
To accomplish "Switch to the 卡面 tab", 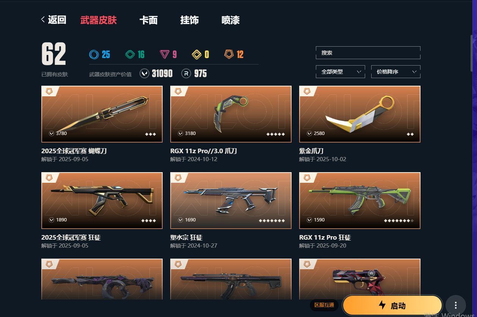I will (x=148, y=20).
